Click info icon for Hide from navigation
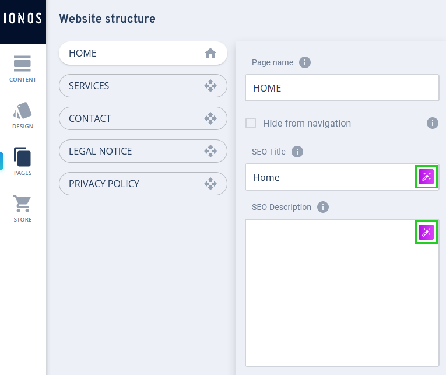 coord(433,123)
